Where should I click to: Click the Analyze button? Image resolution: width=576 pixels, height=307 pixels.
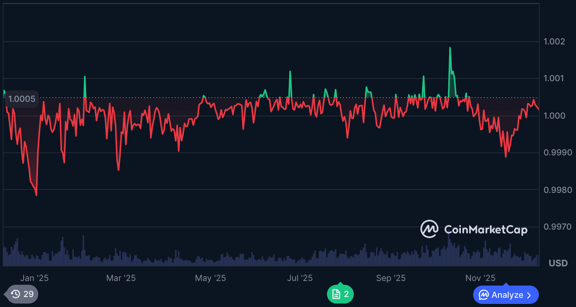[x=505, y=295]
